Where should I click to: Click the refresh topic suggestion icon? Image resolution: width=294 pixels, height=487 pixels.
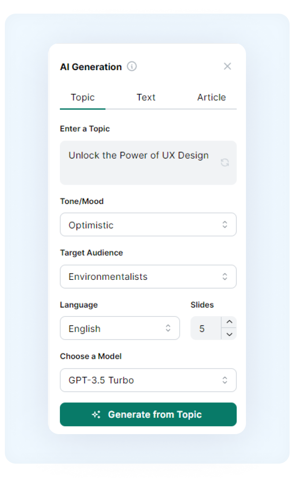pyautogui.click(x=225, y=163)
